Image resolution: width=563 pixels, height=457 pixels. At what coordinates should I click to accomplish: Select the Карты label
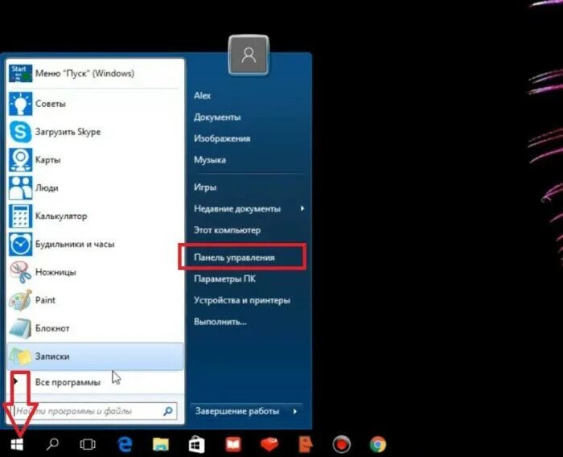tap(47, 159)
